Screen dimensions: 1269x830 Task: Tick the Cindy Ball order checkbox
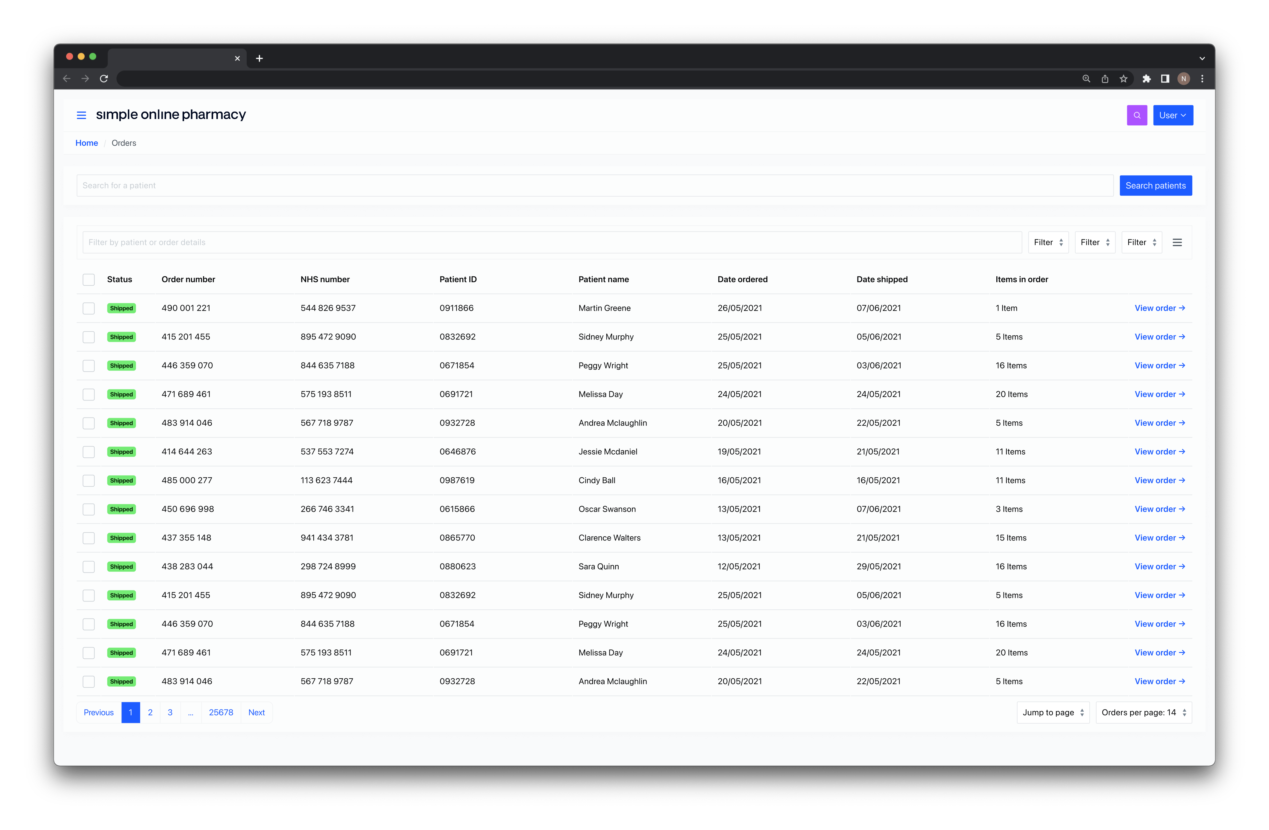pos(89,481)
